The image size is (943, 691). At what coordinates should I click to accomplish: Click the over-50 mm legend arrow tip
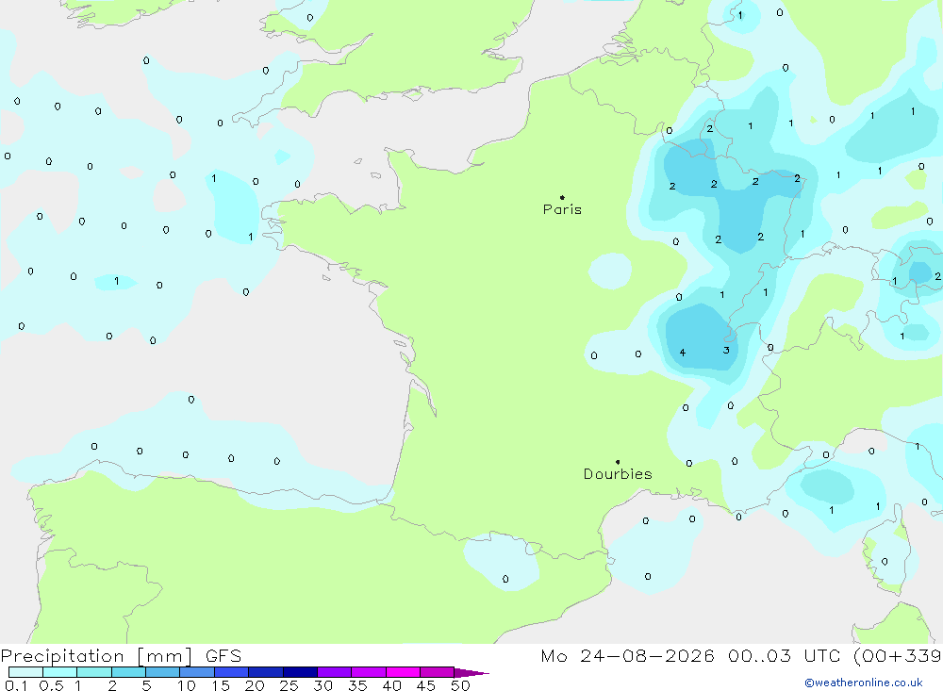472,672
